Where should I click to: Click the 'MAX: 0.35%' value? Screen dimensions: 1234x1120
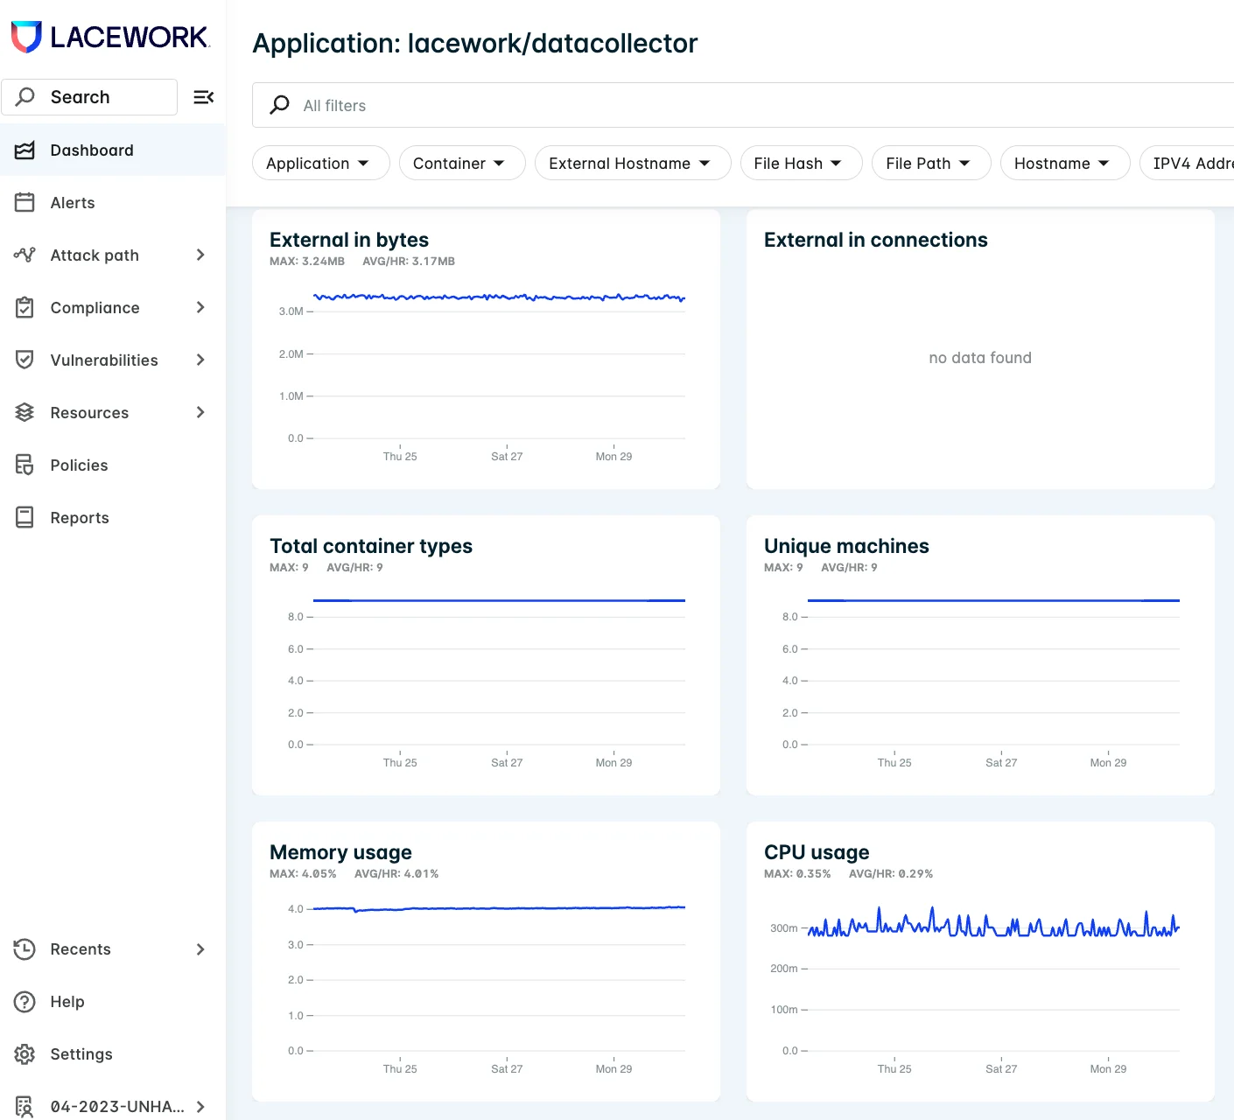tap(797, 874)
